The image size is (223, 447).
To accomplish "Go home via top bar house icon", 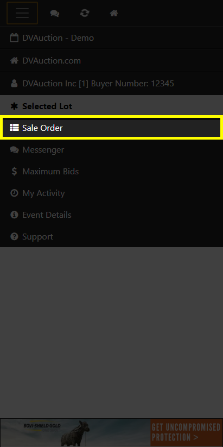I will [x=114, y=13].
